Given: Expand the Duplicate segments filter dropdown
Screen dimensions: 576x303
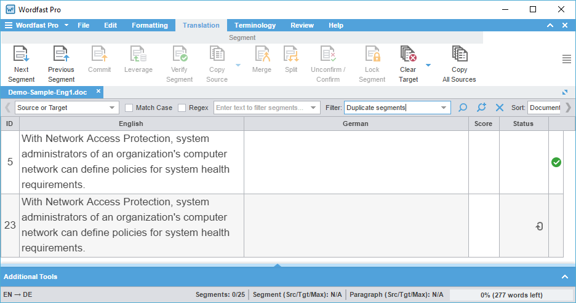Looking at the screenshot, I should tap(444, 108).
